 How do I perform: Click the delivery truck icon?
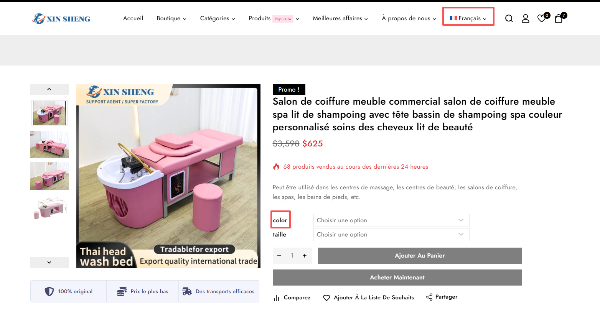(x=187, y=291)
